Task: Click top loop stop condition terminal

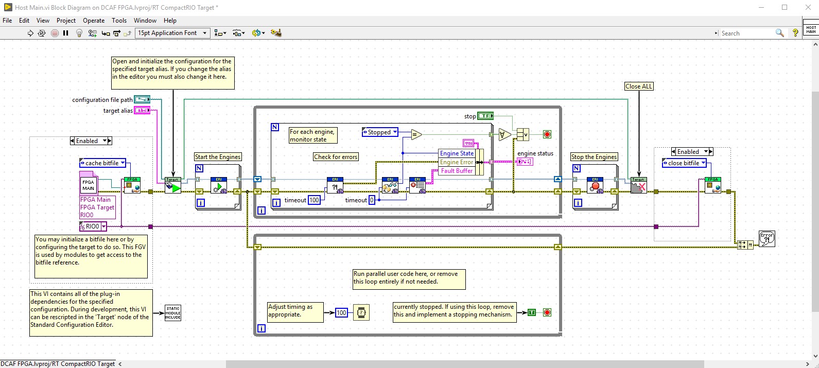Action: click(547, 134)
